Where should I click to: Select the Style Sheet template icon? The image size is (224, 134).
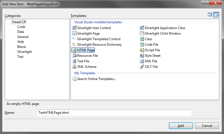click(x=142, y=55)
